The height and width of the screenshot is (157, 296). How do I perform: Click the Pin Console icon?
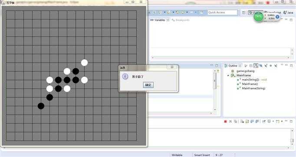point(264,121)
